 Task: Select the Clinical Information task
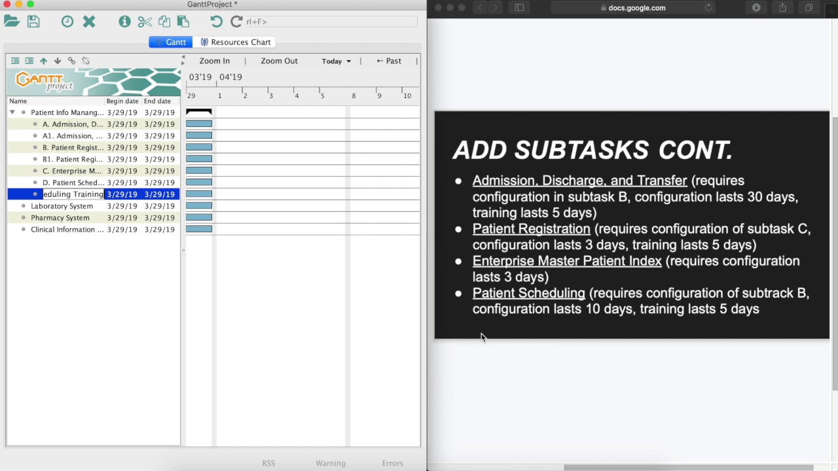[93, 230]
